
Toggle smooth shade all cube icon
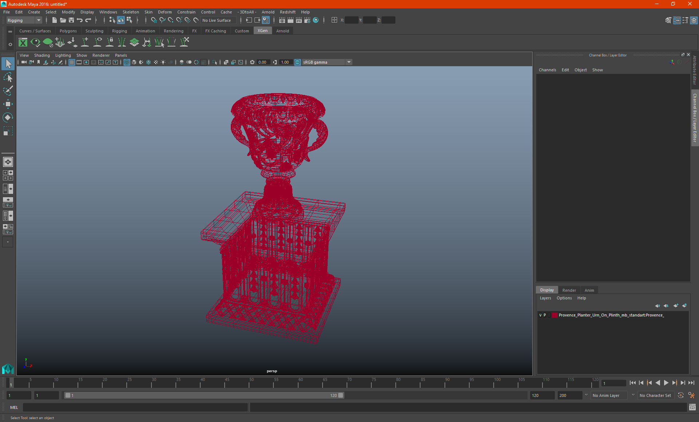(x=134, y=62)
